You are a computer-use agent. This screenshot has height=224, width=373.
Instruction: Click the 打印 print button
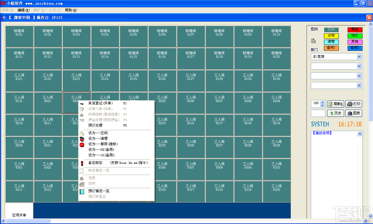tap(354, 104)
